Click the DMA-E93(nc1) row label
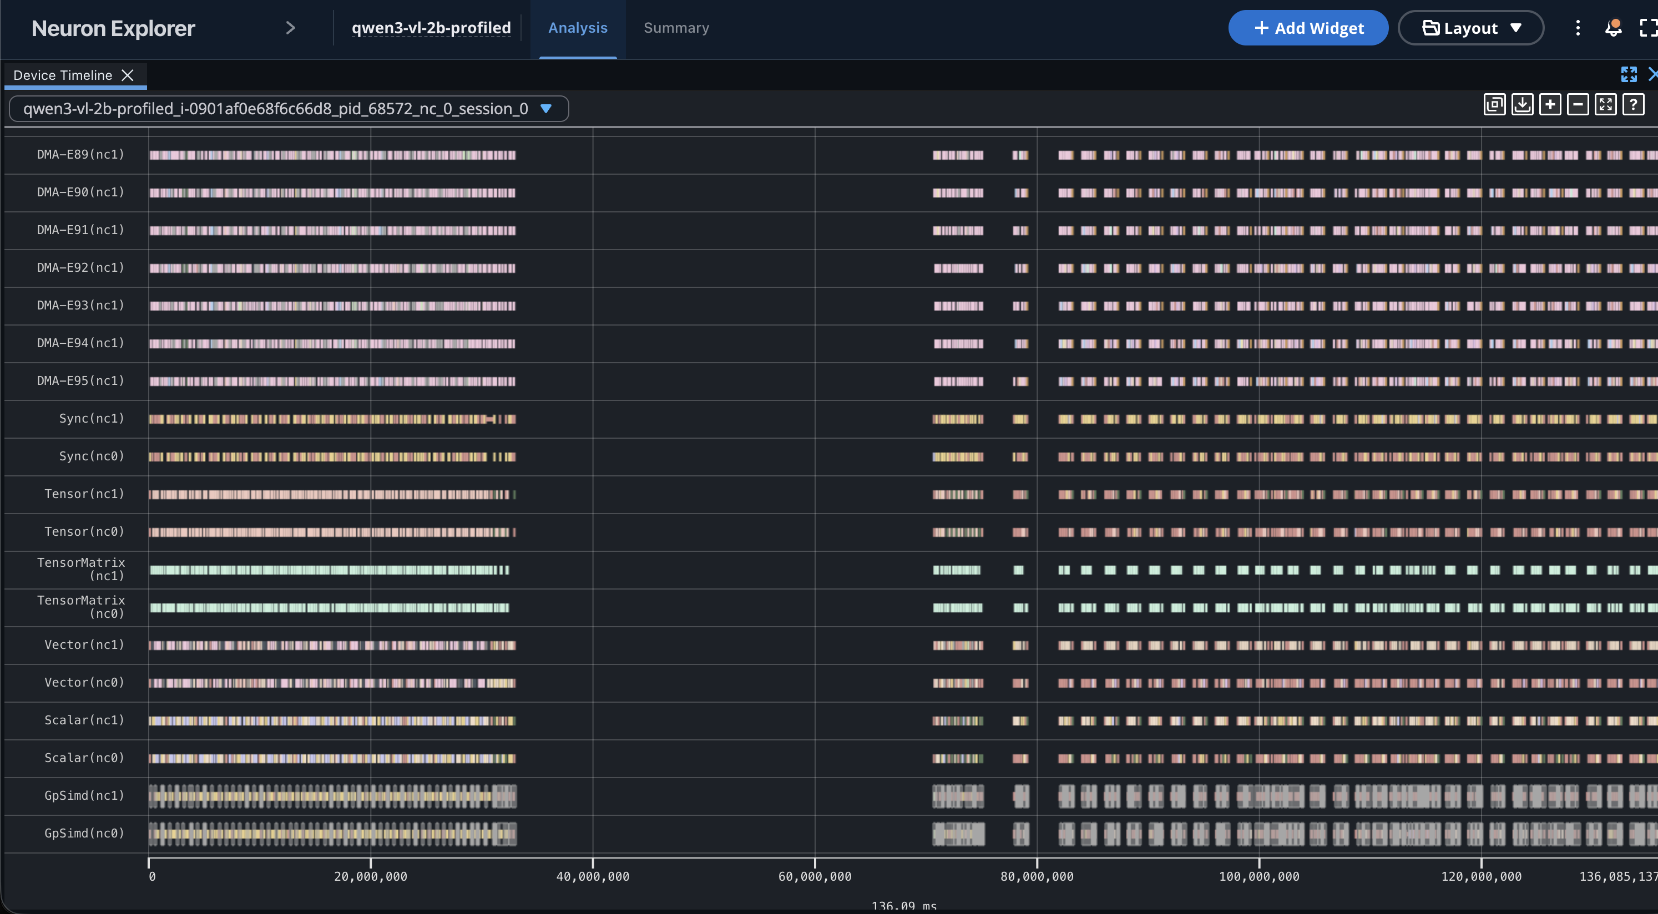1658x914 pixels. (x=80, y=306)
